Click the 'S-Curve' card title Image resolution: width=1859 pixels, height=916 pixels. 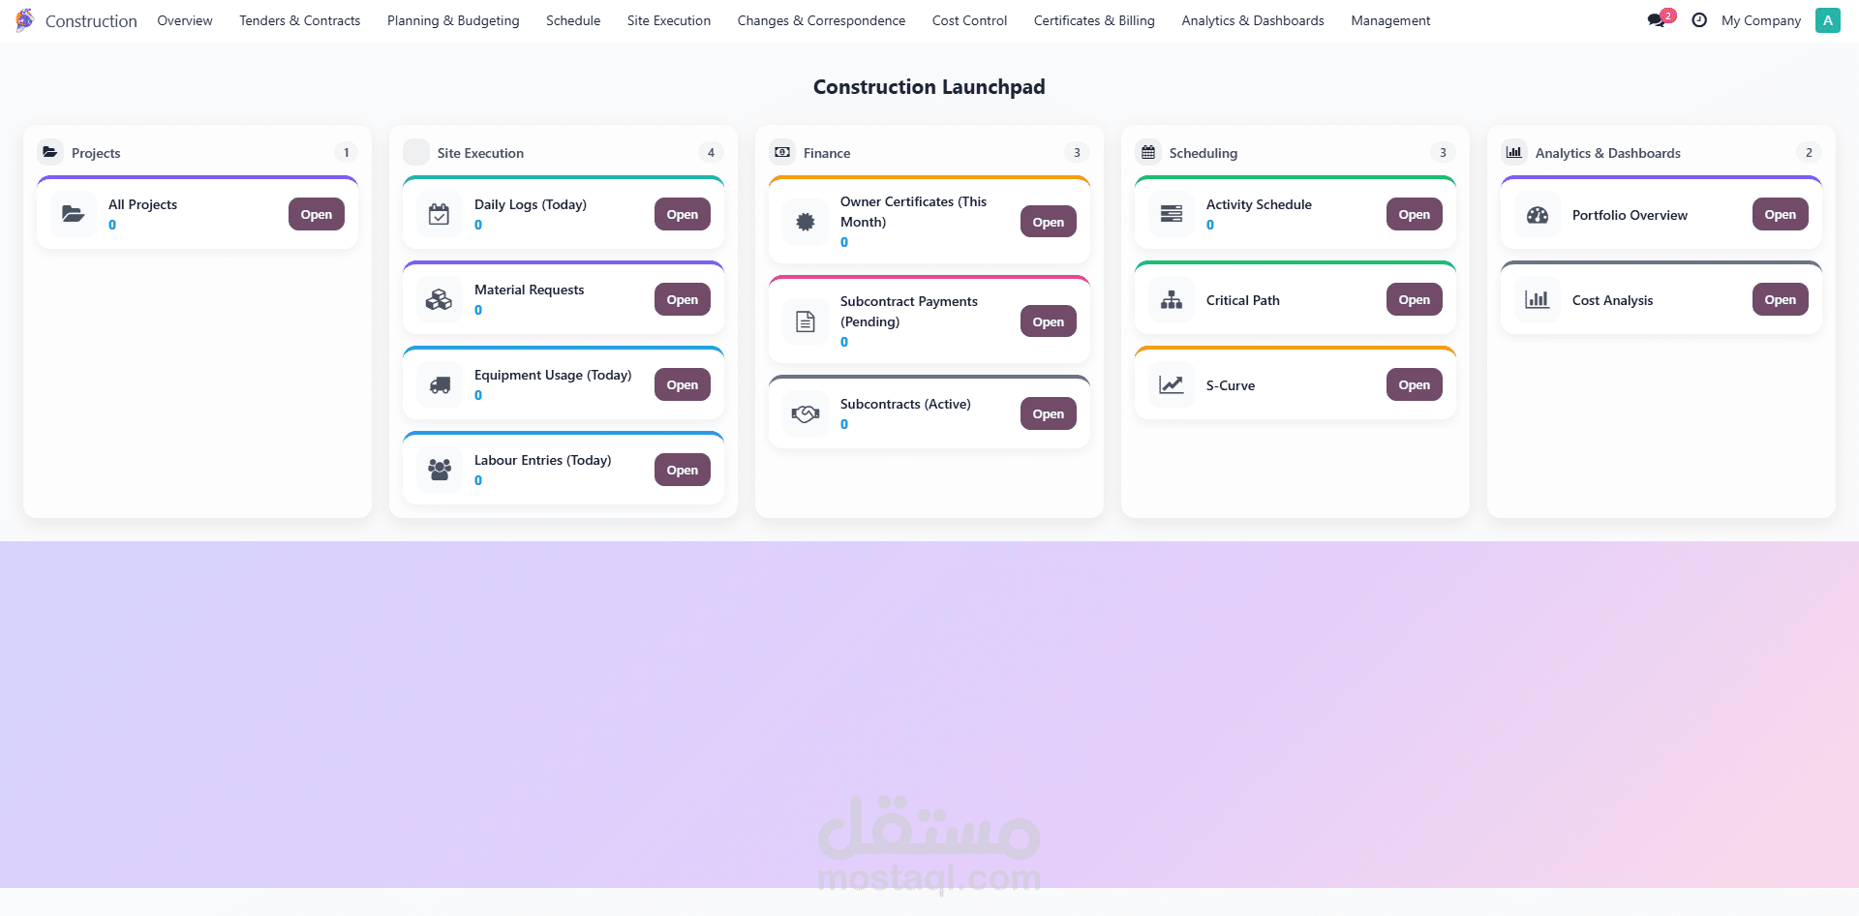[1231, 385]
